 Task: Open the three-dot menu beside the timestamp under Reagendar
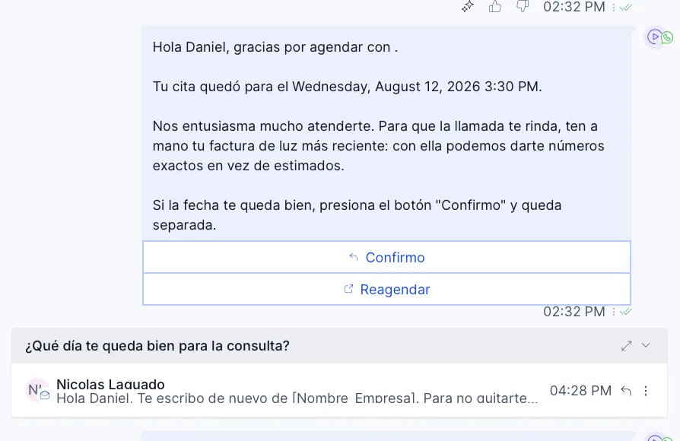(x=614, y=312)
